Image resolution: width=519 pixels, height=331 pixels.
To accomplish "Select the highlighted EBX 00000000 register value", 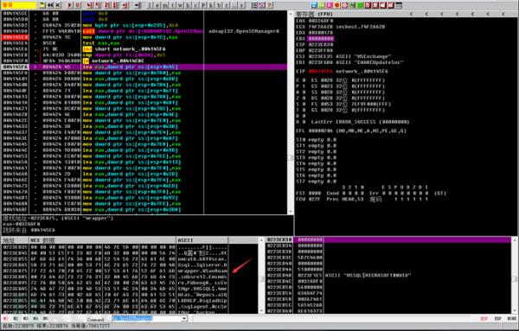I will [321, 39].
